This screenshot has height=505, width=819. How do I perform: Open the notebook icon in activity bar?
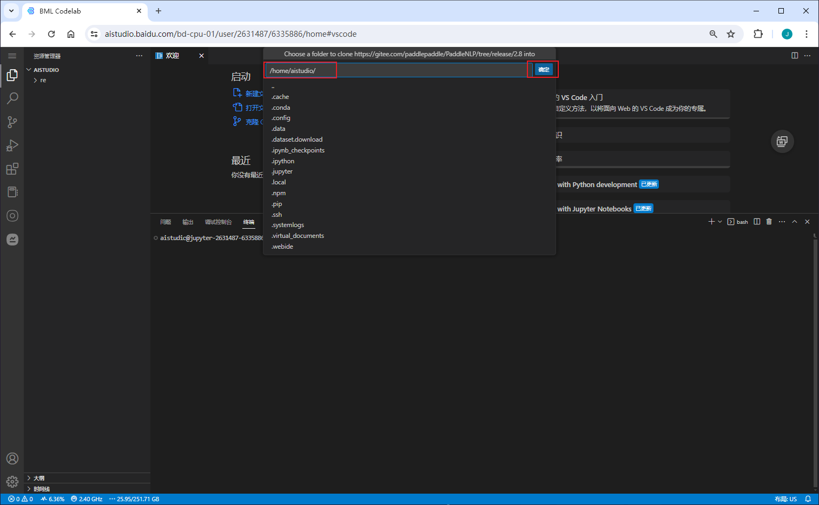pyautogui.click(x=12, y=192)
